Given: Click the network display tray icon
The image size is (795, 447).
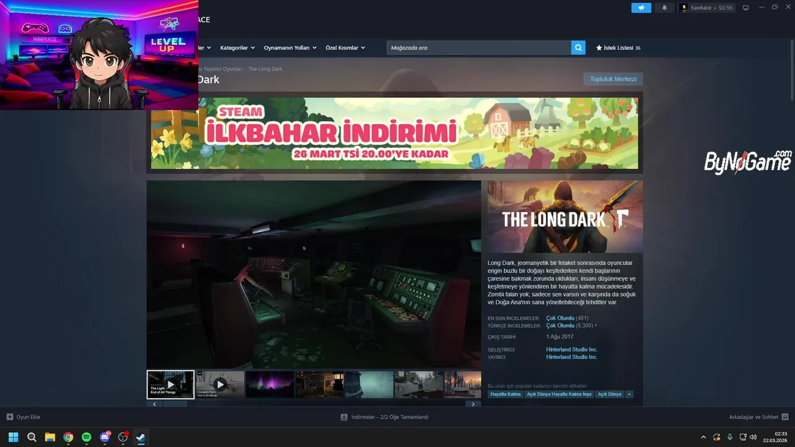Looking at the screenshot, I should [743, 437].
